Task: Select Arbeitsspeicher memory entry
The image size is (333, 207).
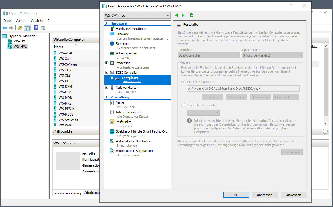Action: coord(127,53)
